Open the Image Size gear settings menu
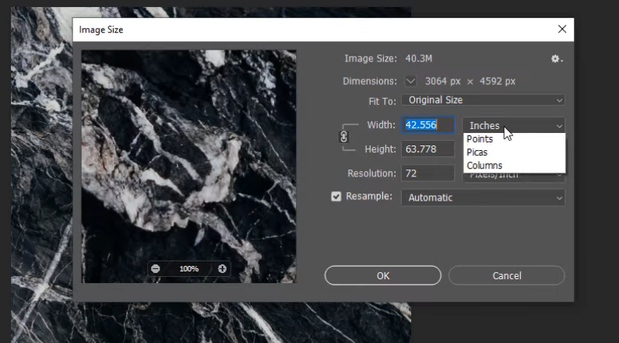619x343 pixels. [x=556, y=59]
